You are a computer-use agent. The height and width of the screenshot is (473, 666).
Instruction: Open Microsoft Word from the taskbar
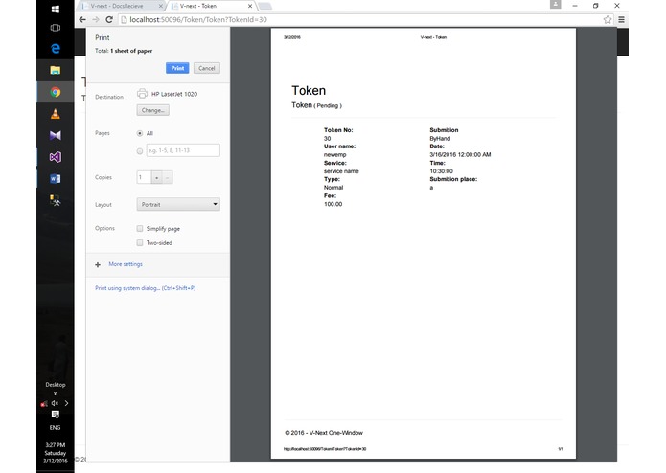click(56, 179)
